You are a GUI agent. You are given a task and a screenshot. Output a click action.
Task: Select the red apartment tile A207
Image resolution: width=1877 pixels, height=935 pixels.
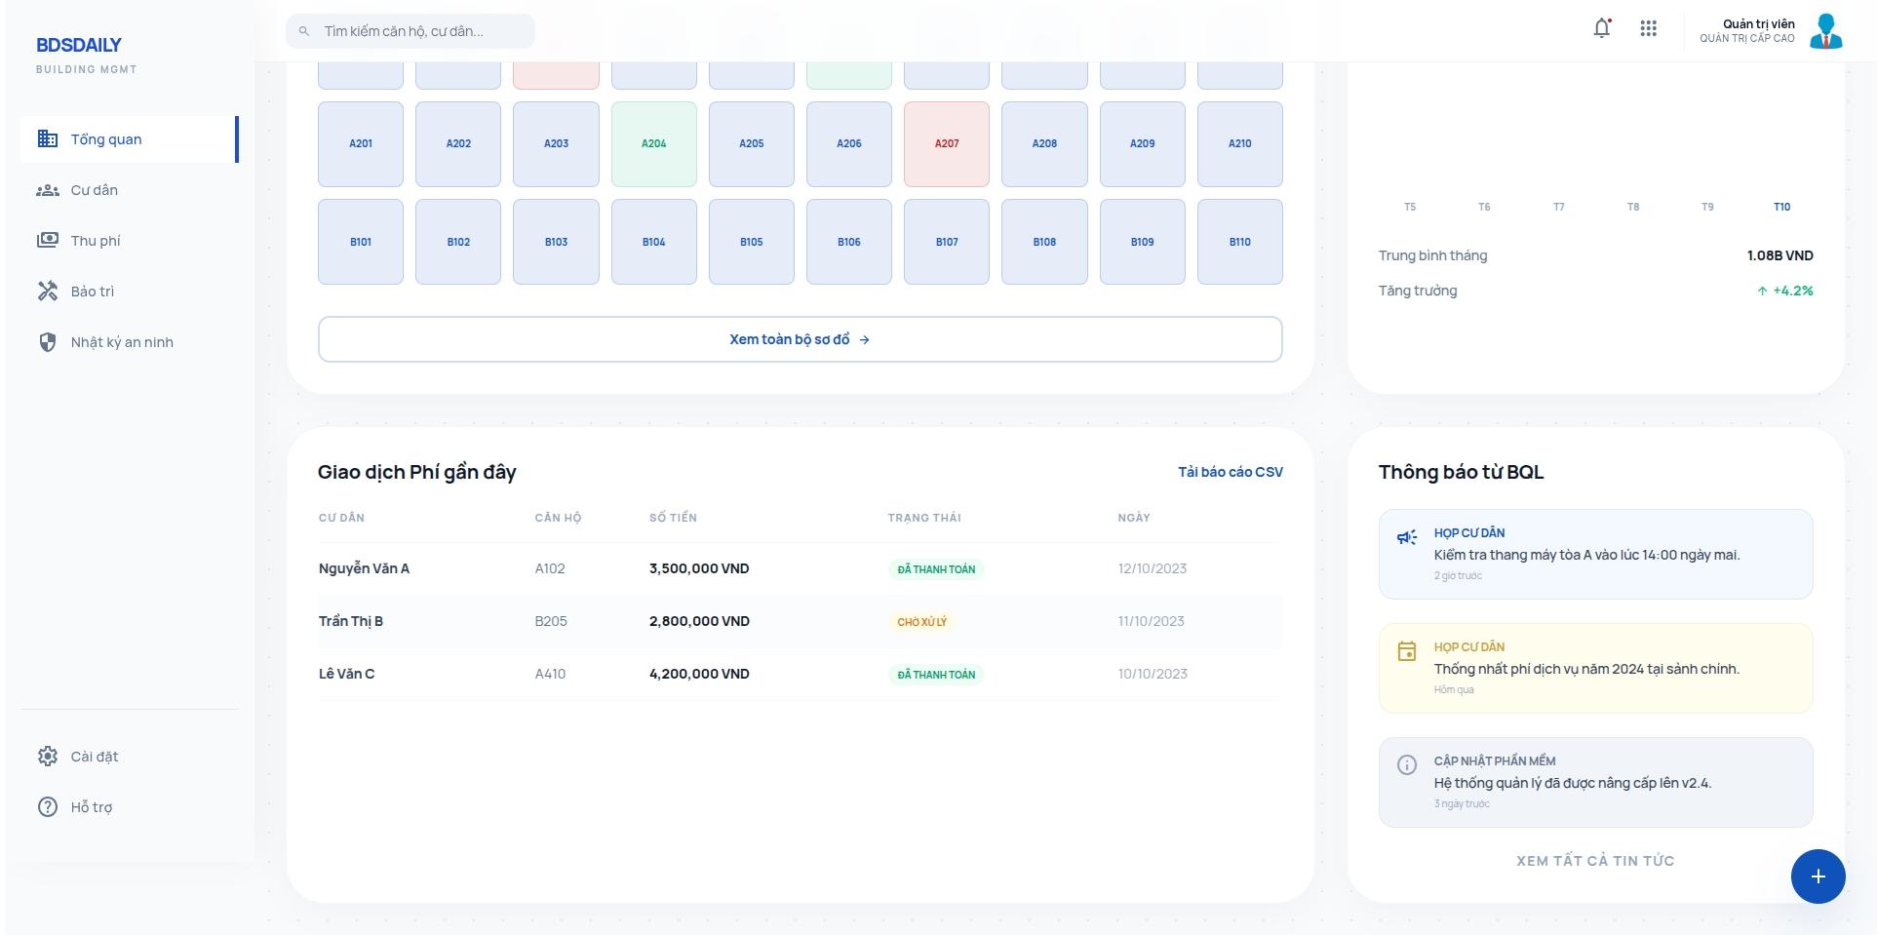(946, 144)
